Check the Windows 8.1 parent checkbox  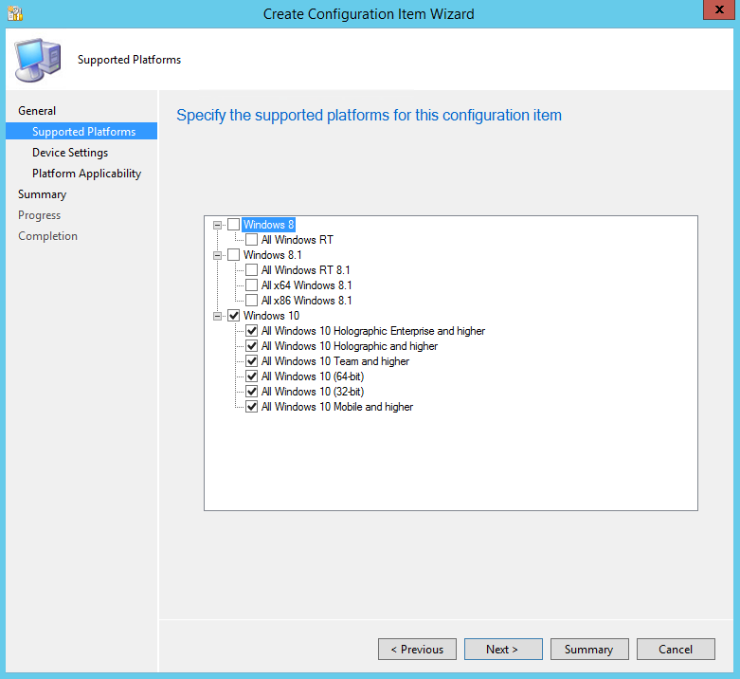pyautogui.click(x=234, y=255)
